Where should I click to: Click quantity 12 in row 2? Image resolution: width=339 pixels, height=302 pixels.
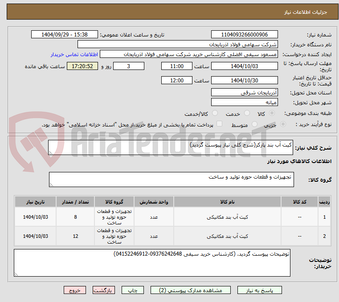pos(75,236)
